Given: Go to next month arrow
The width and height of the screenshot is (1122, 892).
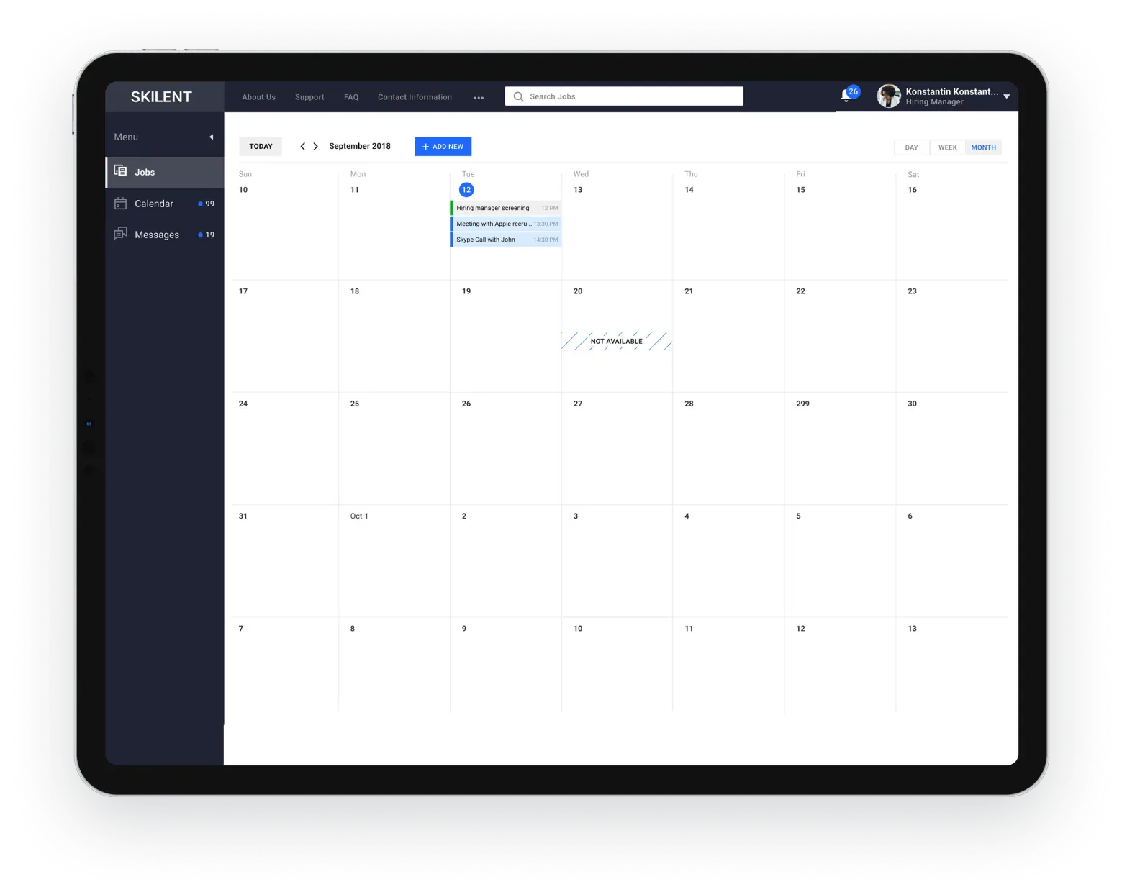Looking at the screenshot, I should click(315, 147).
